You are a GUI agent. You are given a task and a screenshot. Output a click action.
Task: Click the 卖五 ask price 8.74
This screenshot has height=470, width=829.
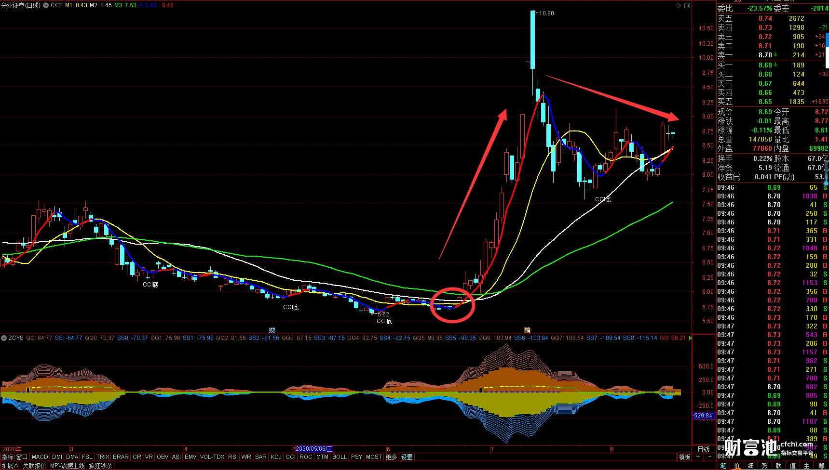(765, 18)
